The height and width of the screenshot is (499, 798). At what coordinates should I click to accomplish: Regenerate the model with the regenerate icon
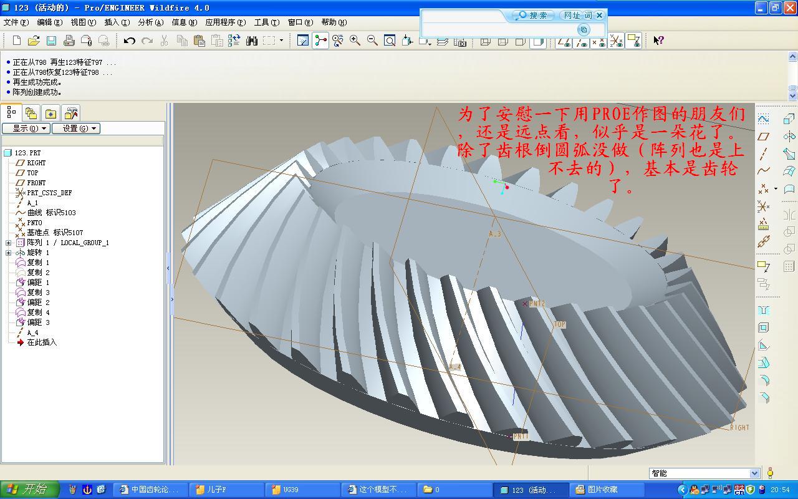[234, 41]
